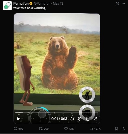
Task: Open the Pump.fun profile avatar
Action: click(7, 6)
